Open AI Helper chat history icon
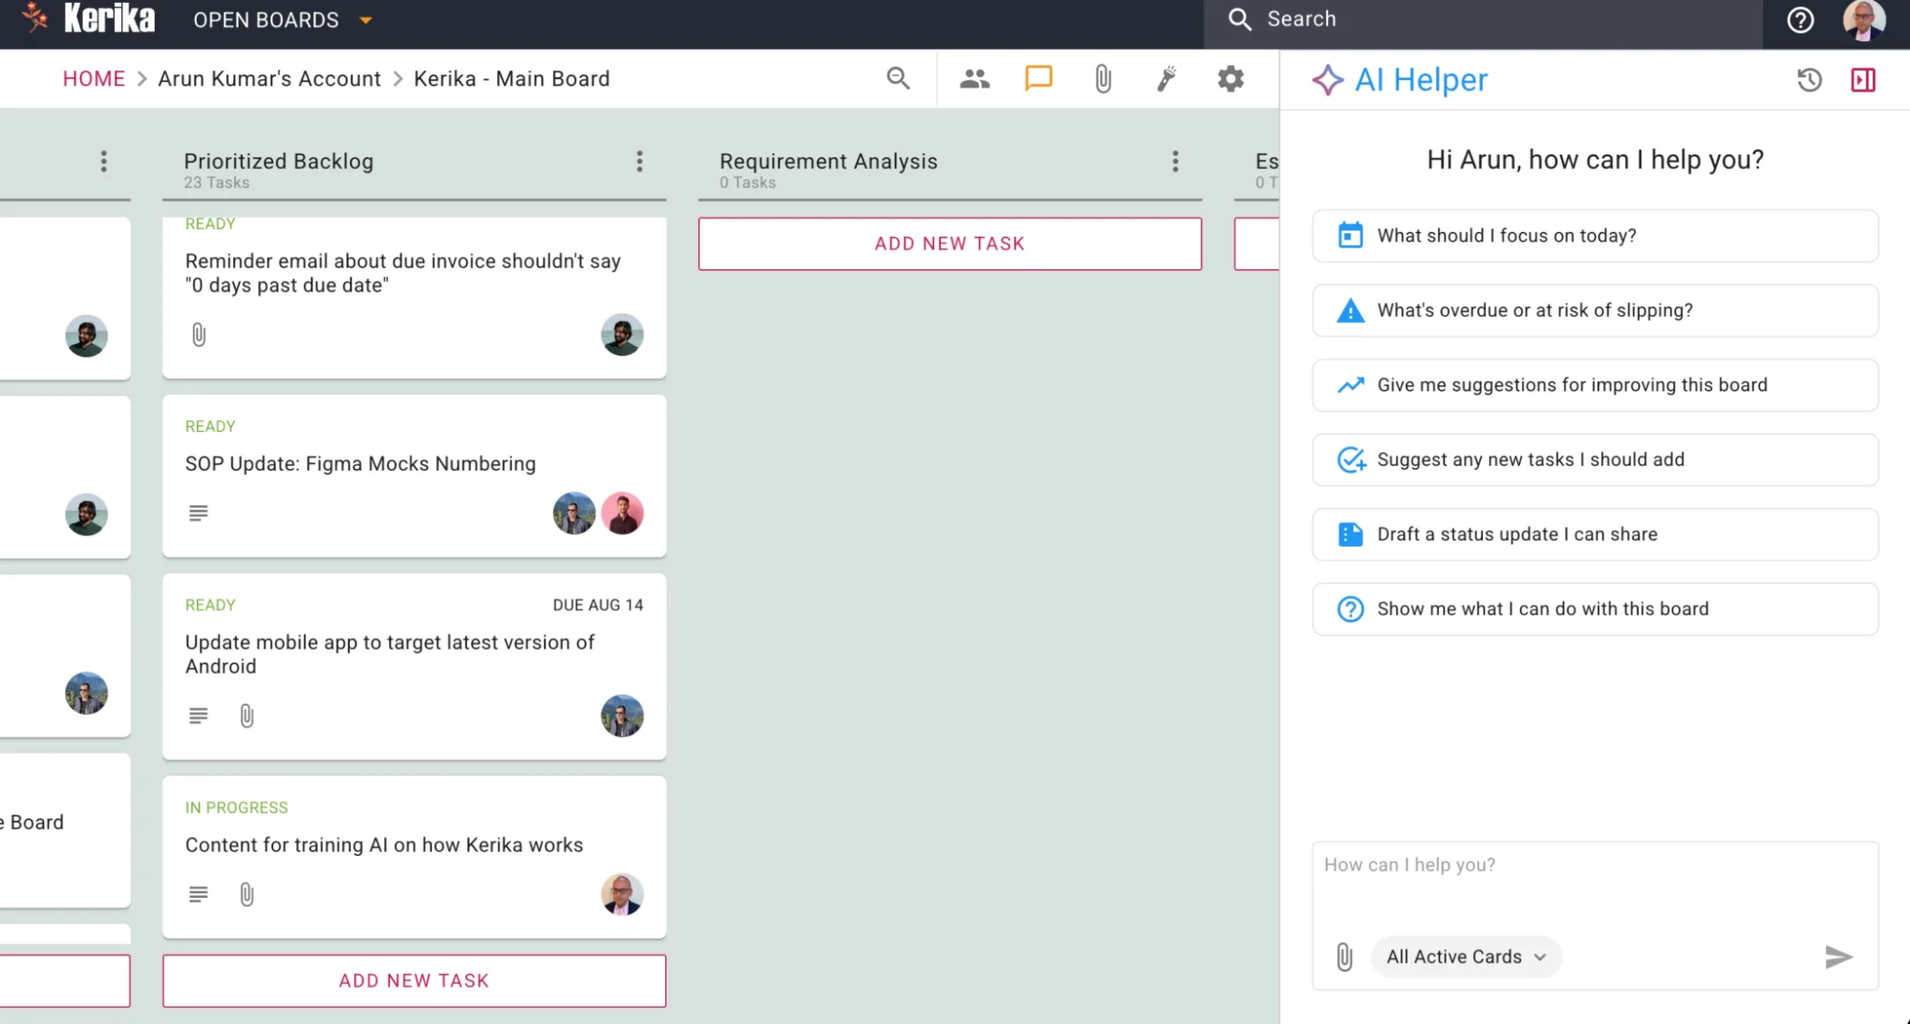The width and height of the screenshot is (1910, 1024). pyautogui.click(x=1809, y=79)
